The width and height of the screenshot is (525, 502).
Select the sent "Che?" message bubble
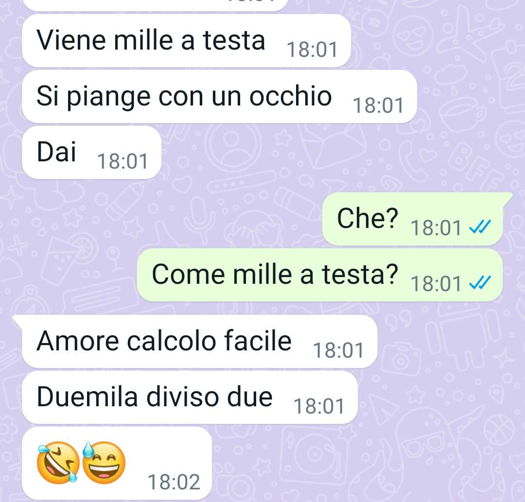(x=413, y=219)
